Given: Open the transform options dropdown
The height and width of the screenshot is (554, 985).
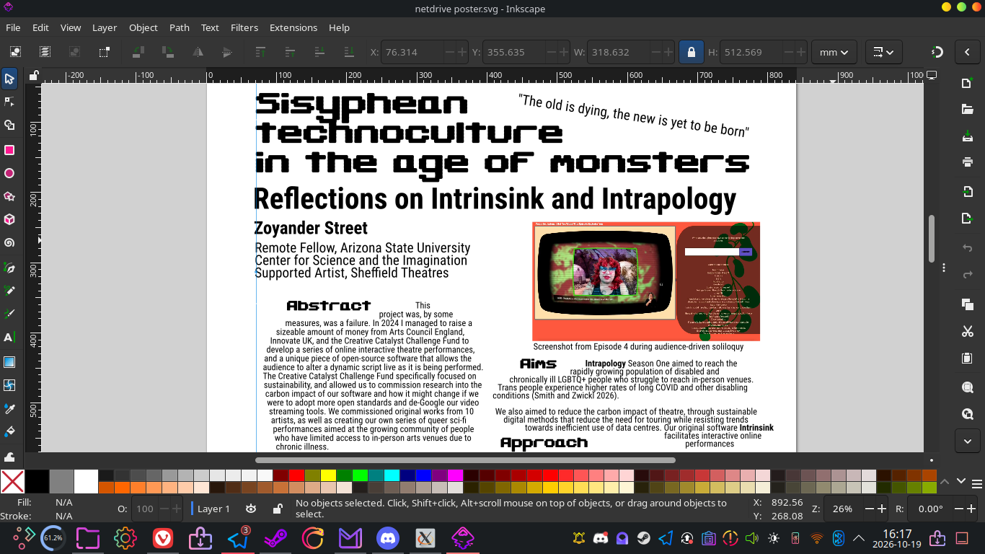Looking at the screenshot, I should [x=883, y=52].
